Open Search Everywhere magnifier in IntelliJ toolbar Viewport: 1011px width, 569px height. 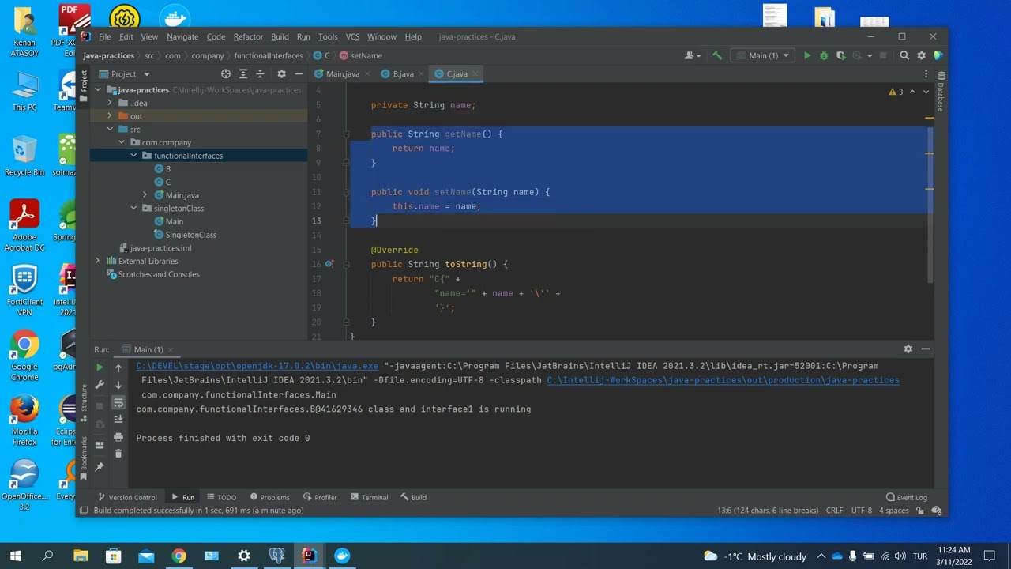click(904, 55)
